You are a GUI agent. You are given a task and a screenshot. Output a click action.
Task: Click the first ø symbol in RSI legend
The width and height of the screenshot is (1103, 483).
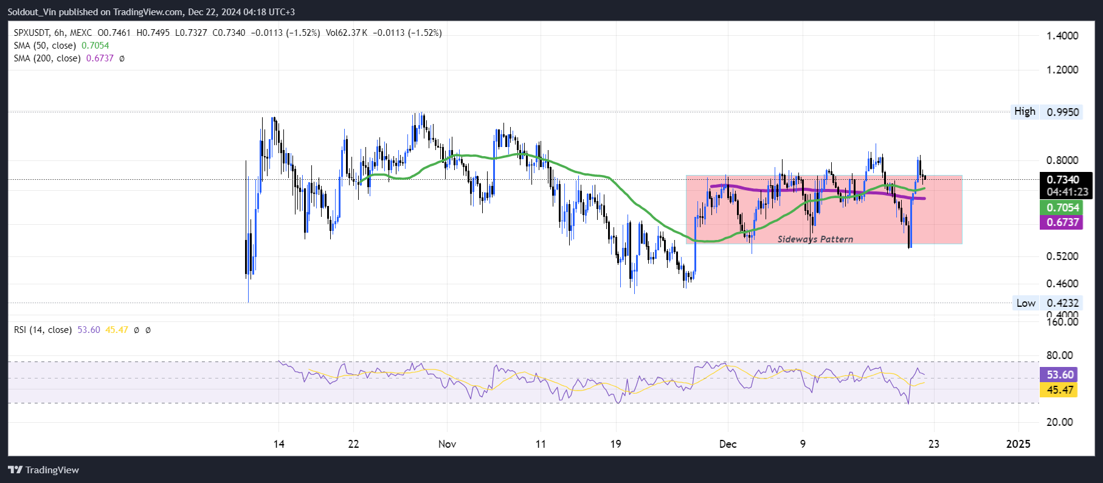[x=136, y=330]
